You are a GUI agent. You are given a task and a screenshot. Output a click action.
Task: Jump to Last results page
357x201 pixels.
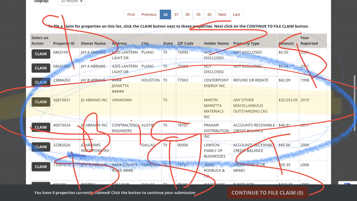237,14
